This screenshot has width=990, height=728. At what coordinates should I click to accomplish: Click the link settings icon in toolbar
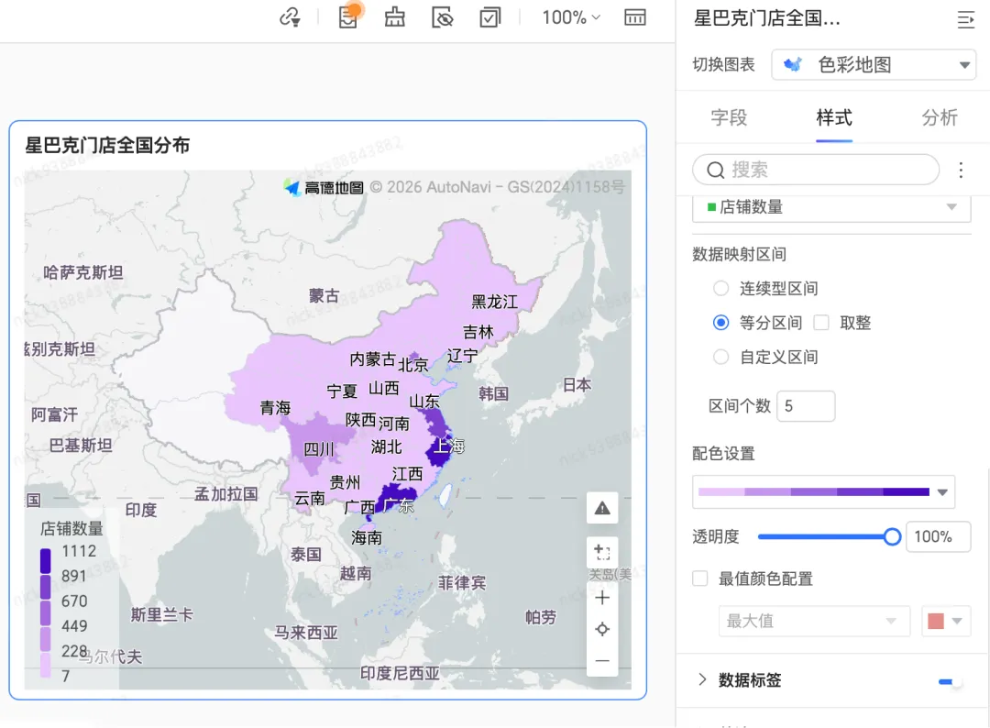coord(290,17)
